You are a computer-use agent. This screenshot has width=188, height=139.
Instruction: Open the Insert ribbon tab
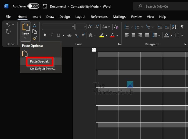click(x=37, y=17)
